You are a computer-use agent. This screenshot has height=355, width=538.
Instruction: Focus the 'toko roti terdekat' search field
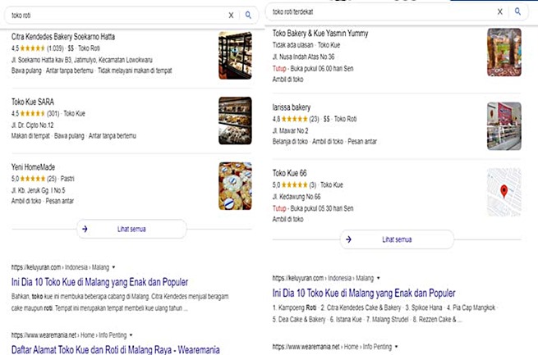[381, 11]
